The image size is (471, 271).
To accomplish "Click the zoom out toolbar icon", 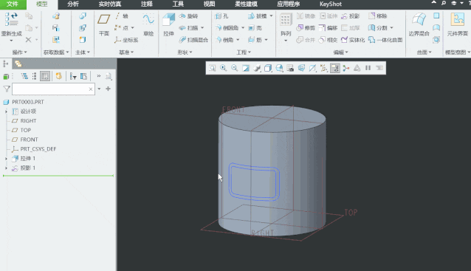I will (234, 68).
